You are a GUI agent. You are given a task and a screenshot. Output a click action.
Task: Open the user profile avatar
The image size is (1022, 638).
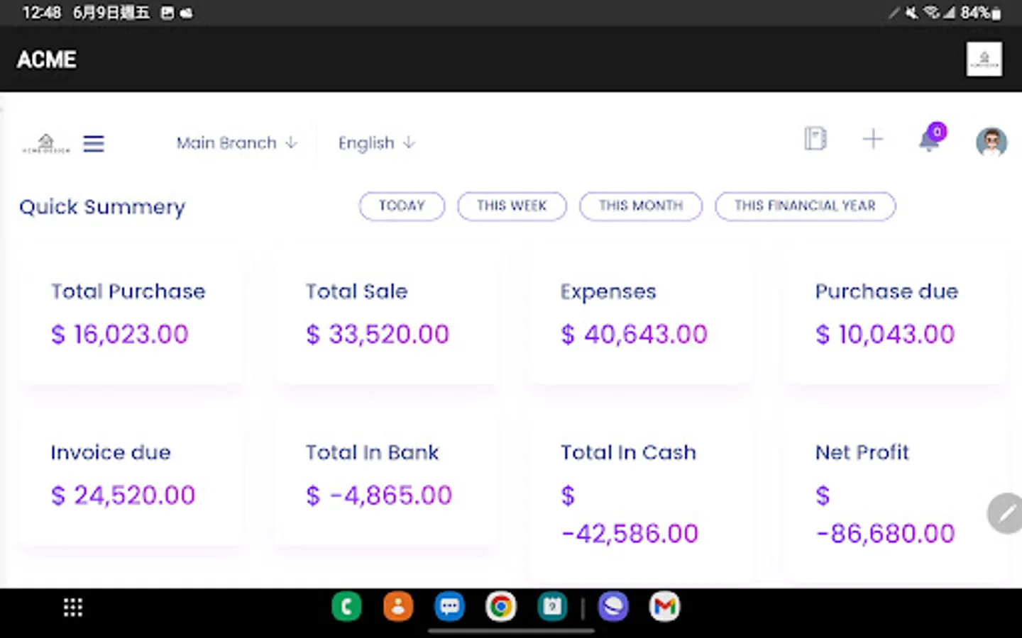click(991, 142)
